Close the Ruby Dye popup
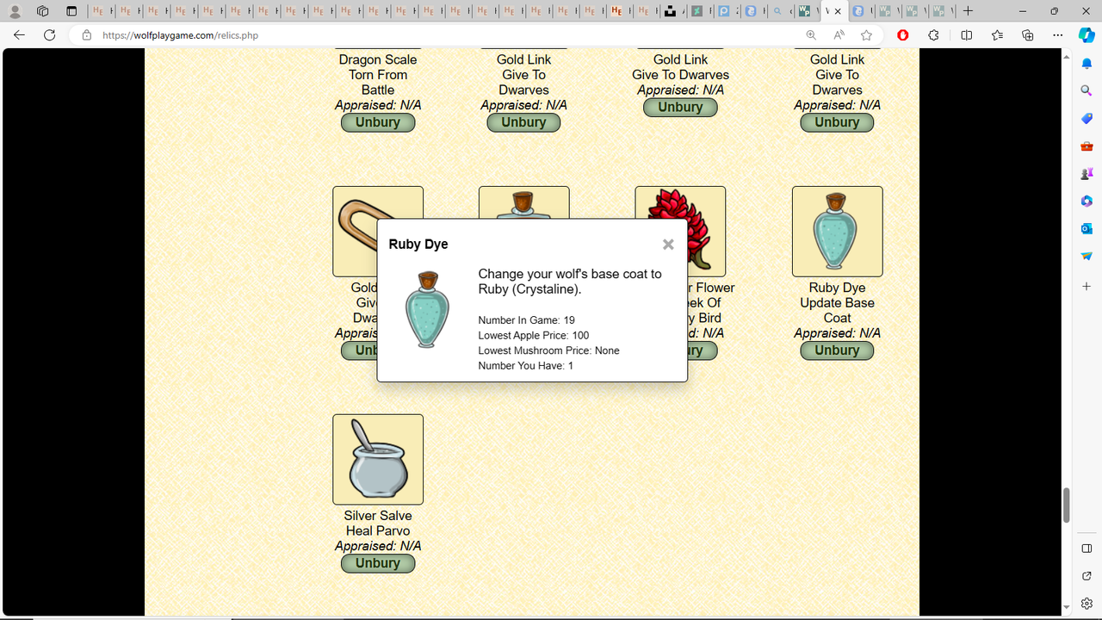 [668, 244]
